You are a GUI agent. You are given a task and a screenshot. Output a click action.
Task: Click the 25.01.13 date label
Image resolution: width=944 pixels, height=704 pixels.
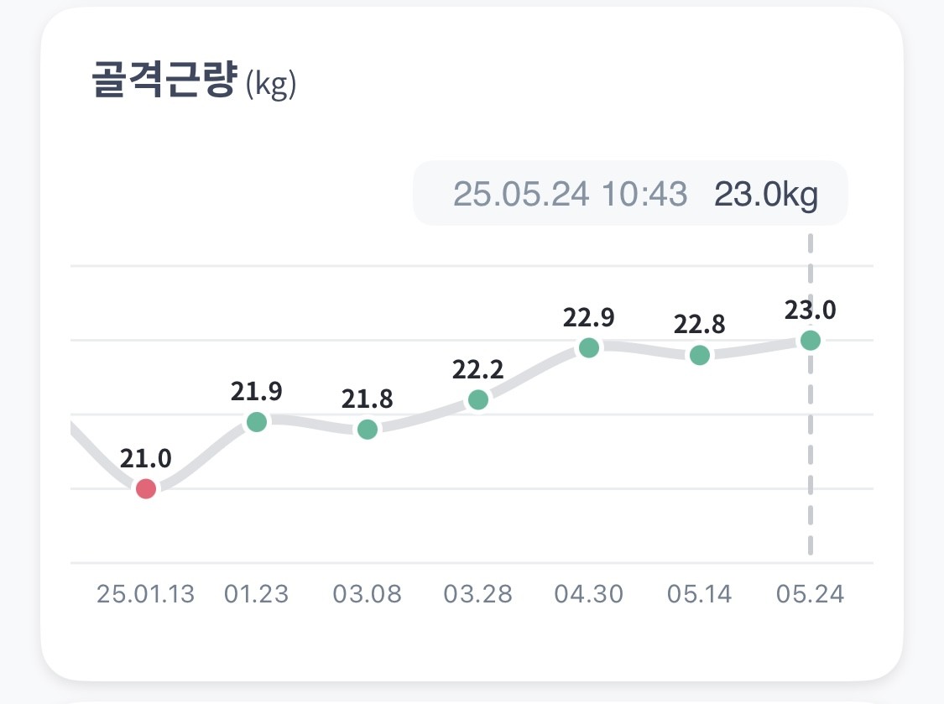tap(145, 595)
